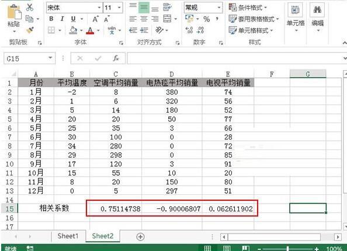
Task: Open Number dialog launcher
Action: [x=221, y=43]
